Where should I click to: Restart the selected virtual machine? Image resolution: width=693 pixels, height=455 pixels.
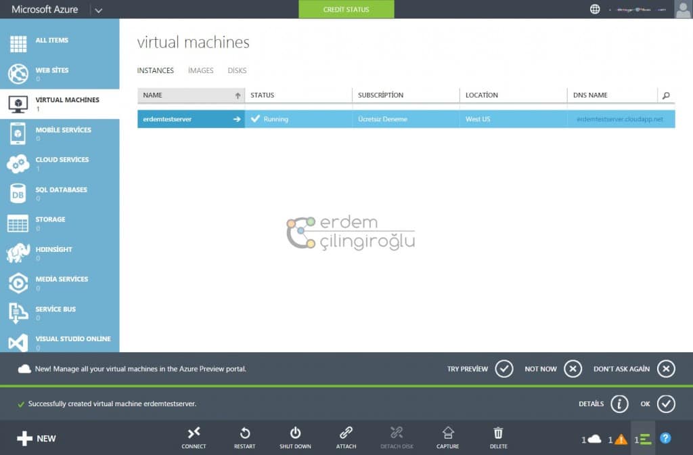pyautogui.click(x=244, y=437)
